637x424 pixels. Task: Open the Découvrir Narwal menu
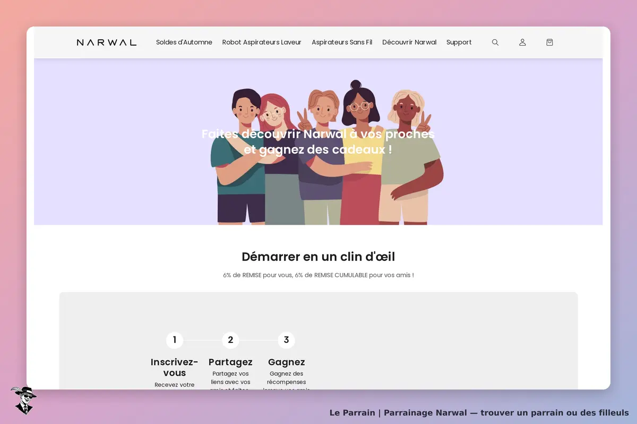click(409, 42)
